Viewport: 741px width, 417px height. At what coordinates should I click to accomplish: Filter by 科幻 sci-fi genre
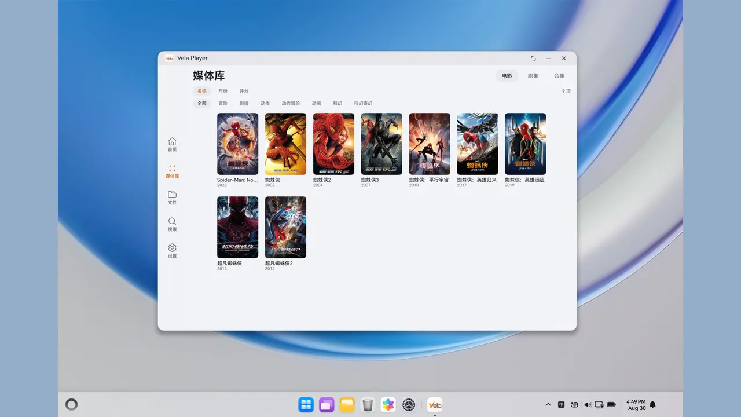[x=338, y=104]
